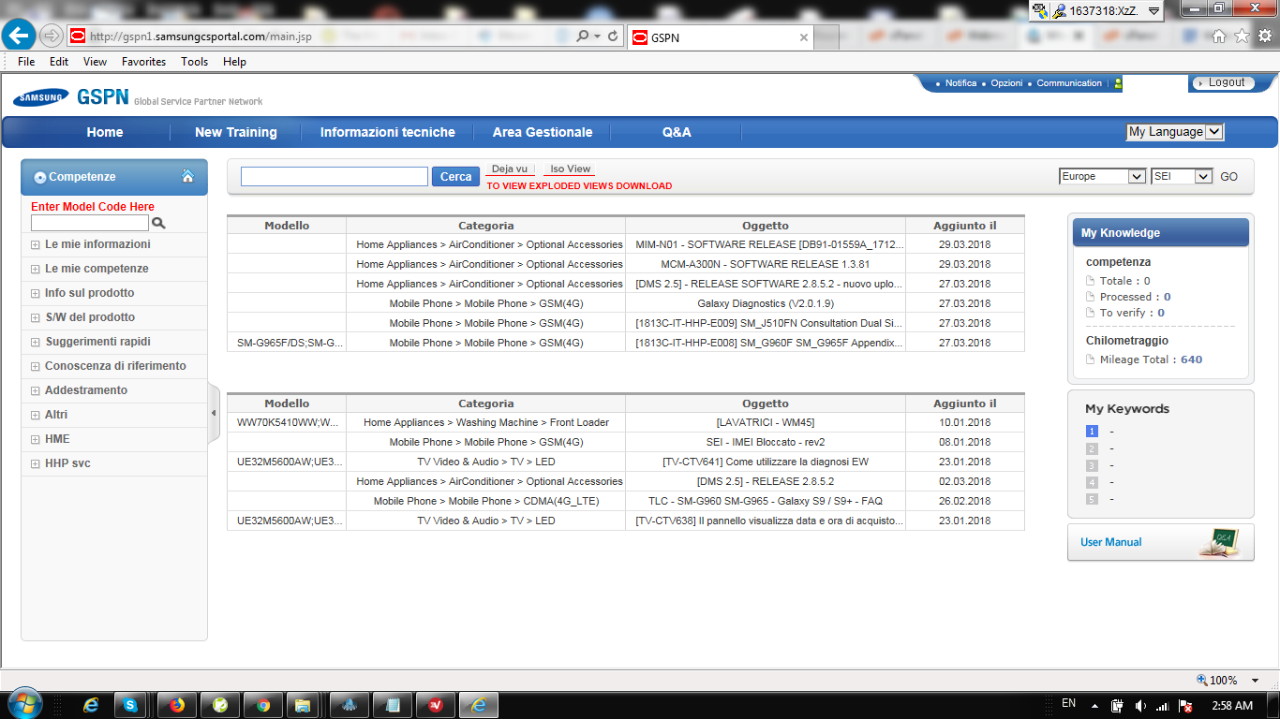Open the Europe region dropdown
Screen dimensions: 1280x719
tap(1102, 176)
